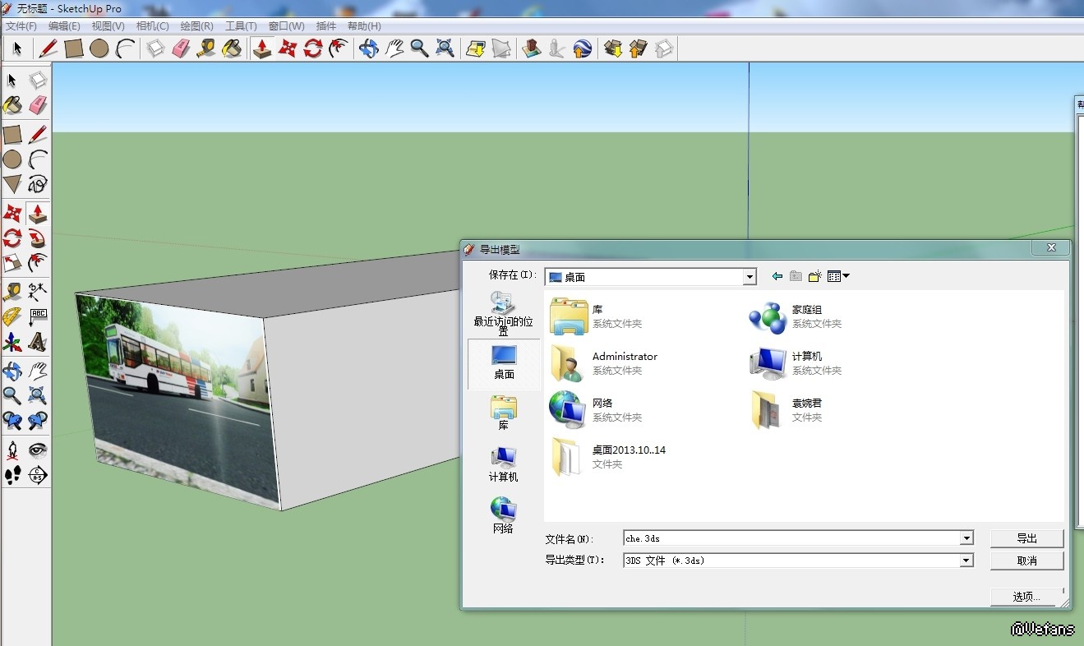1084x646 pixels.
Task: Pick the Arc tool in the top toolbar
Action: [125, 48]
